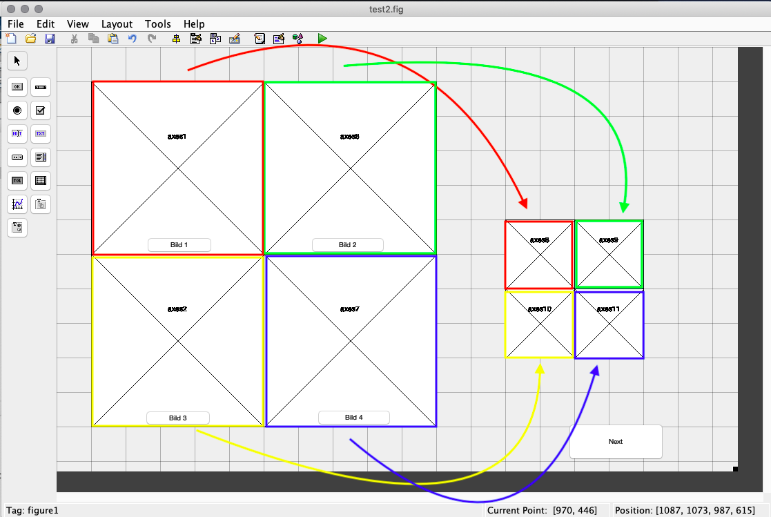Image resolution: width=771 pixels, height=517 pixels.
Task: Select the Pop-up Menu component tool
Action: (17, 157)
